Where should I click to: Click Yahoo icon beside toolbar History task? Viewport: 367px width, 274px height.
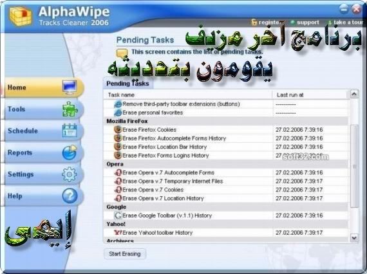pyautogui.click(x=118, y=232)
